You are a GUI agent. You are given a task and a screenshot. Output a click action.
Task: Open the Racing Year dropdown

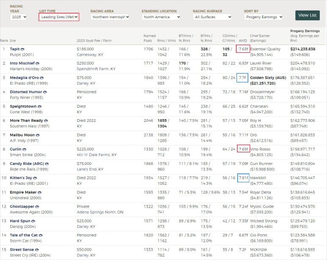click(18, 17)
